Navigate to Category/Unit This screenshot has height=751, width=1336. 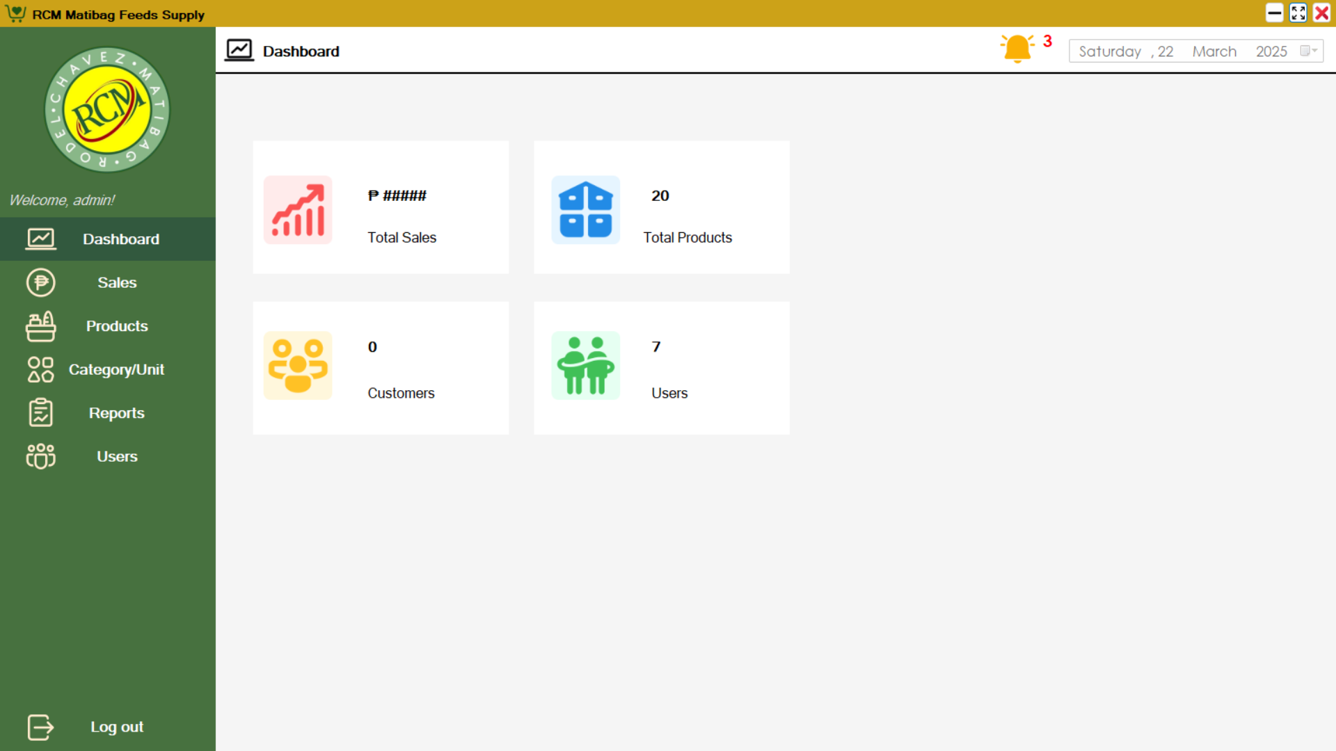tap(108, 369)
